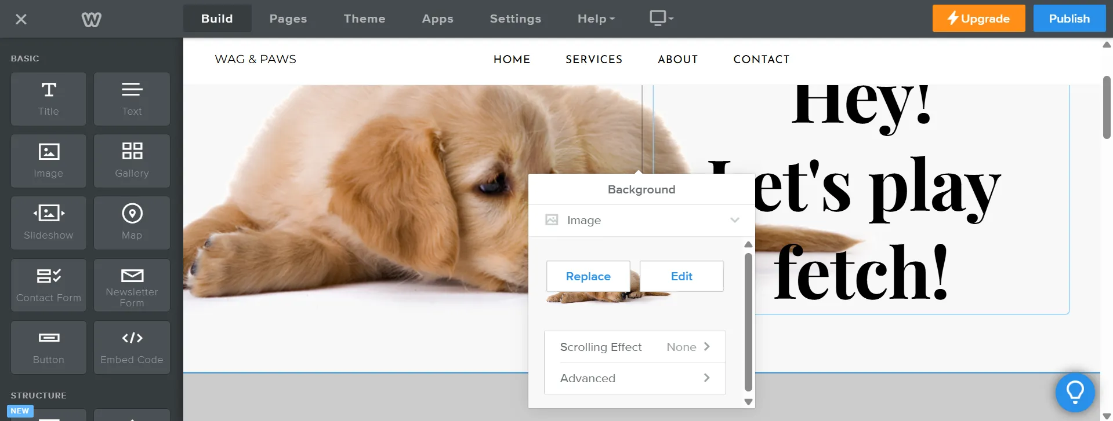Click Replace background image button
The image size is (1113, 421).
[x=588, y=276]
